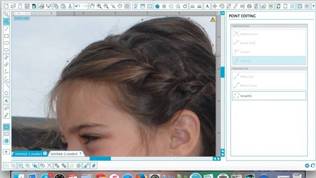Open the Library book view icon

[6, 134]
